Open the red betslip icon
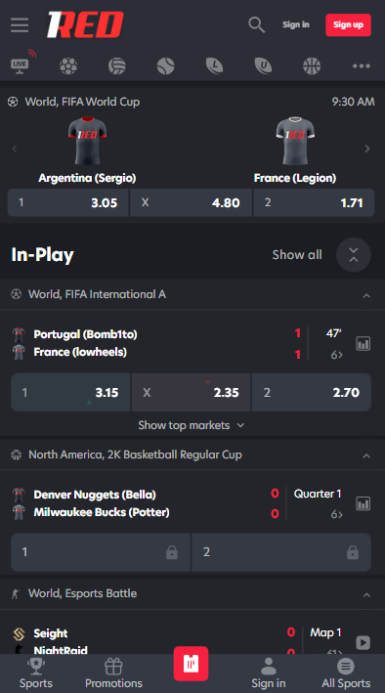385x693 pixels. [x=191, y=664]
